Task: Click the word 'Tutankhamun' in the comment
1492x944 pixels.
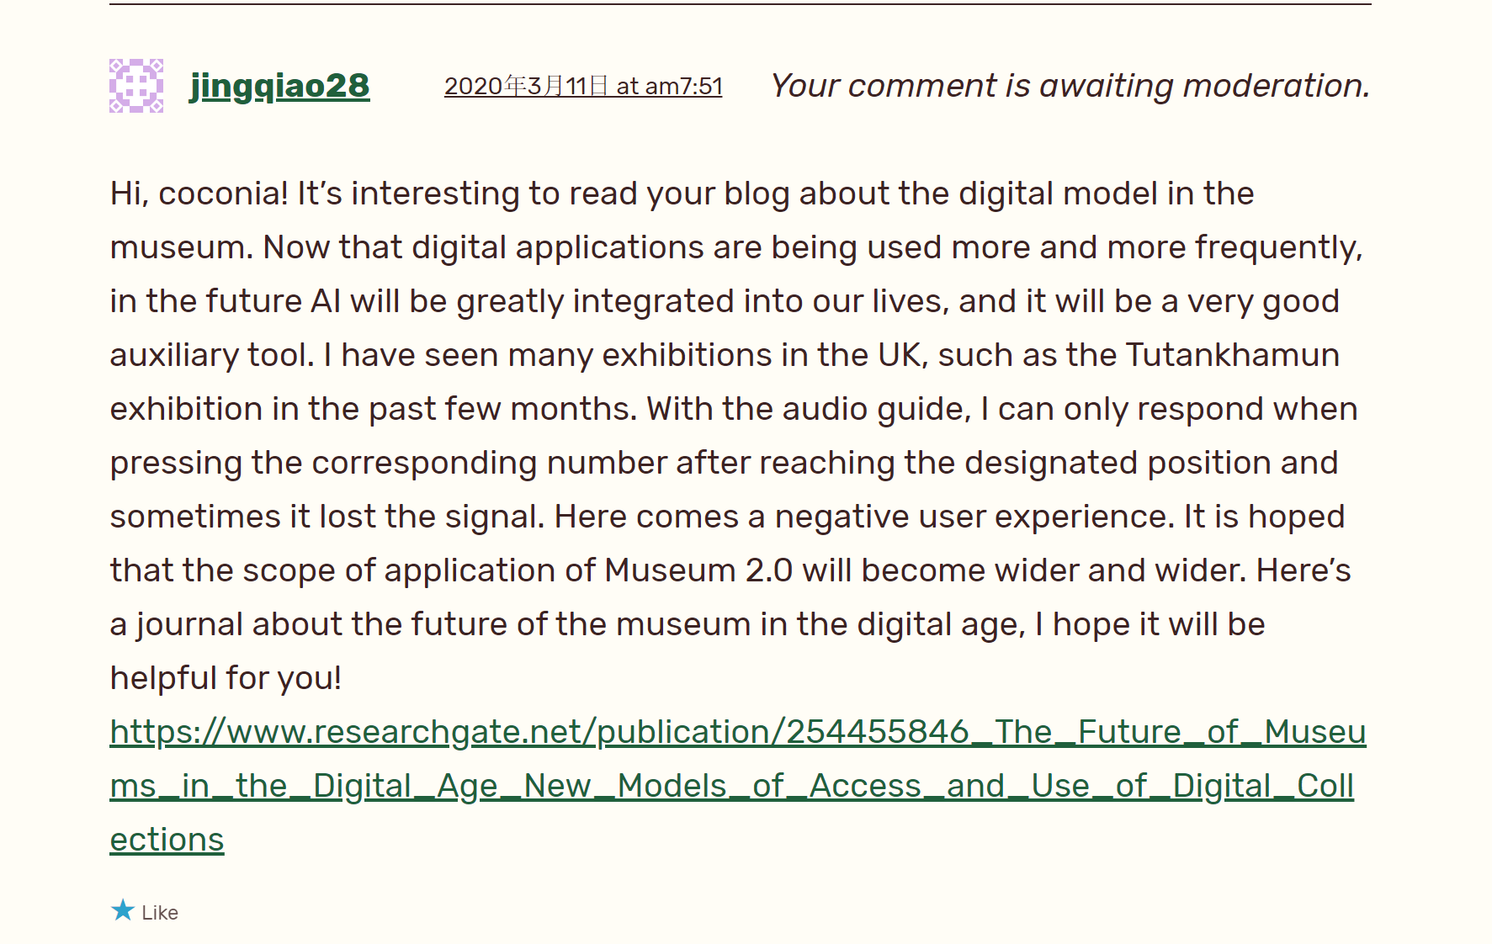Action: [x=1232, y=355]
